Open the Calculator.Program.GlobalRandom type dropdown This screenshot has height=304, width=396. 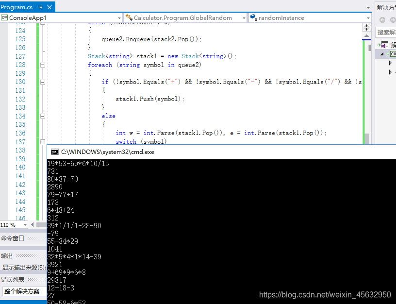[244, 18]
